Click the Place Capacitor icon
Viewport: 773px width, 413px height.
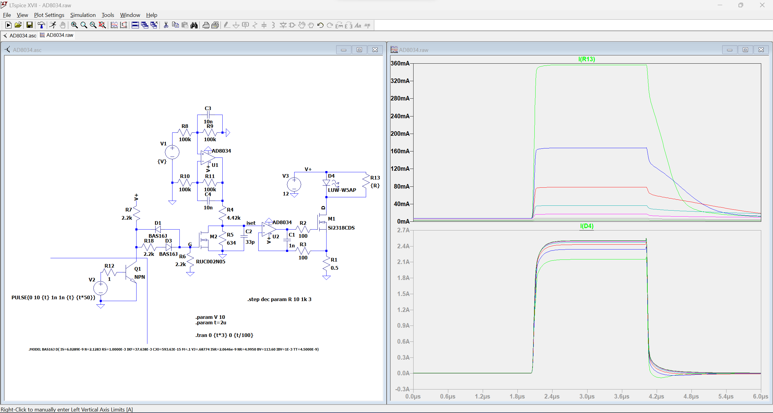[264, 25]
